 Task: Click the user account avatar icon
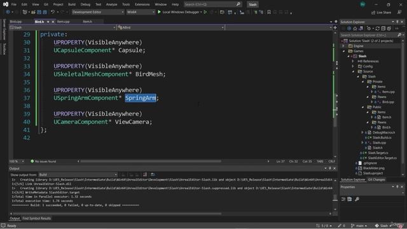coord(362,4)
